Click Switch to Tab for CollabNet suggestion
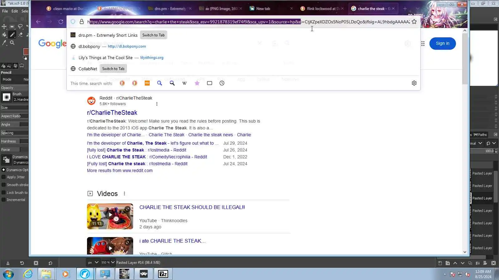Screen dimensions: 499x280 click(x=113, y=69)
